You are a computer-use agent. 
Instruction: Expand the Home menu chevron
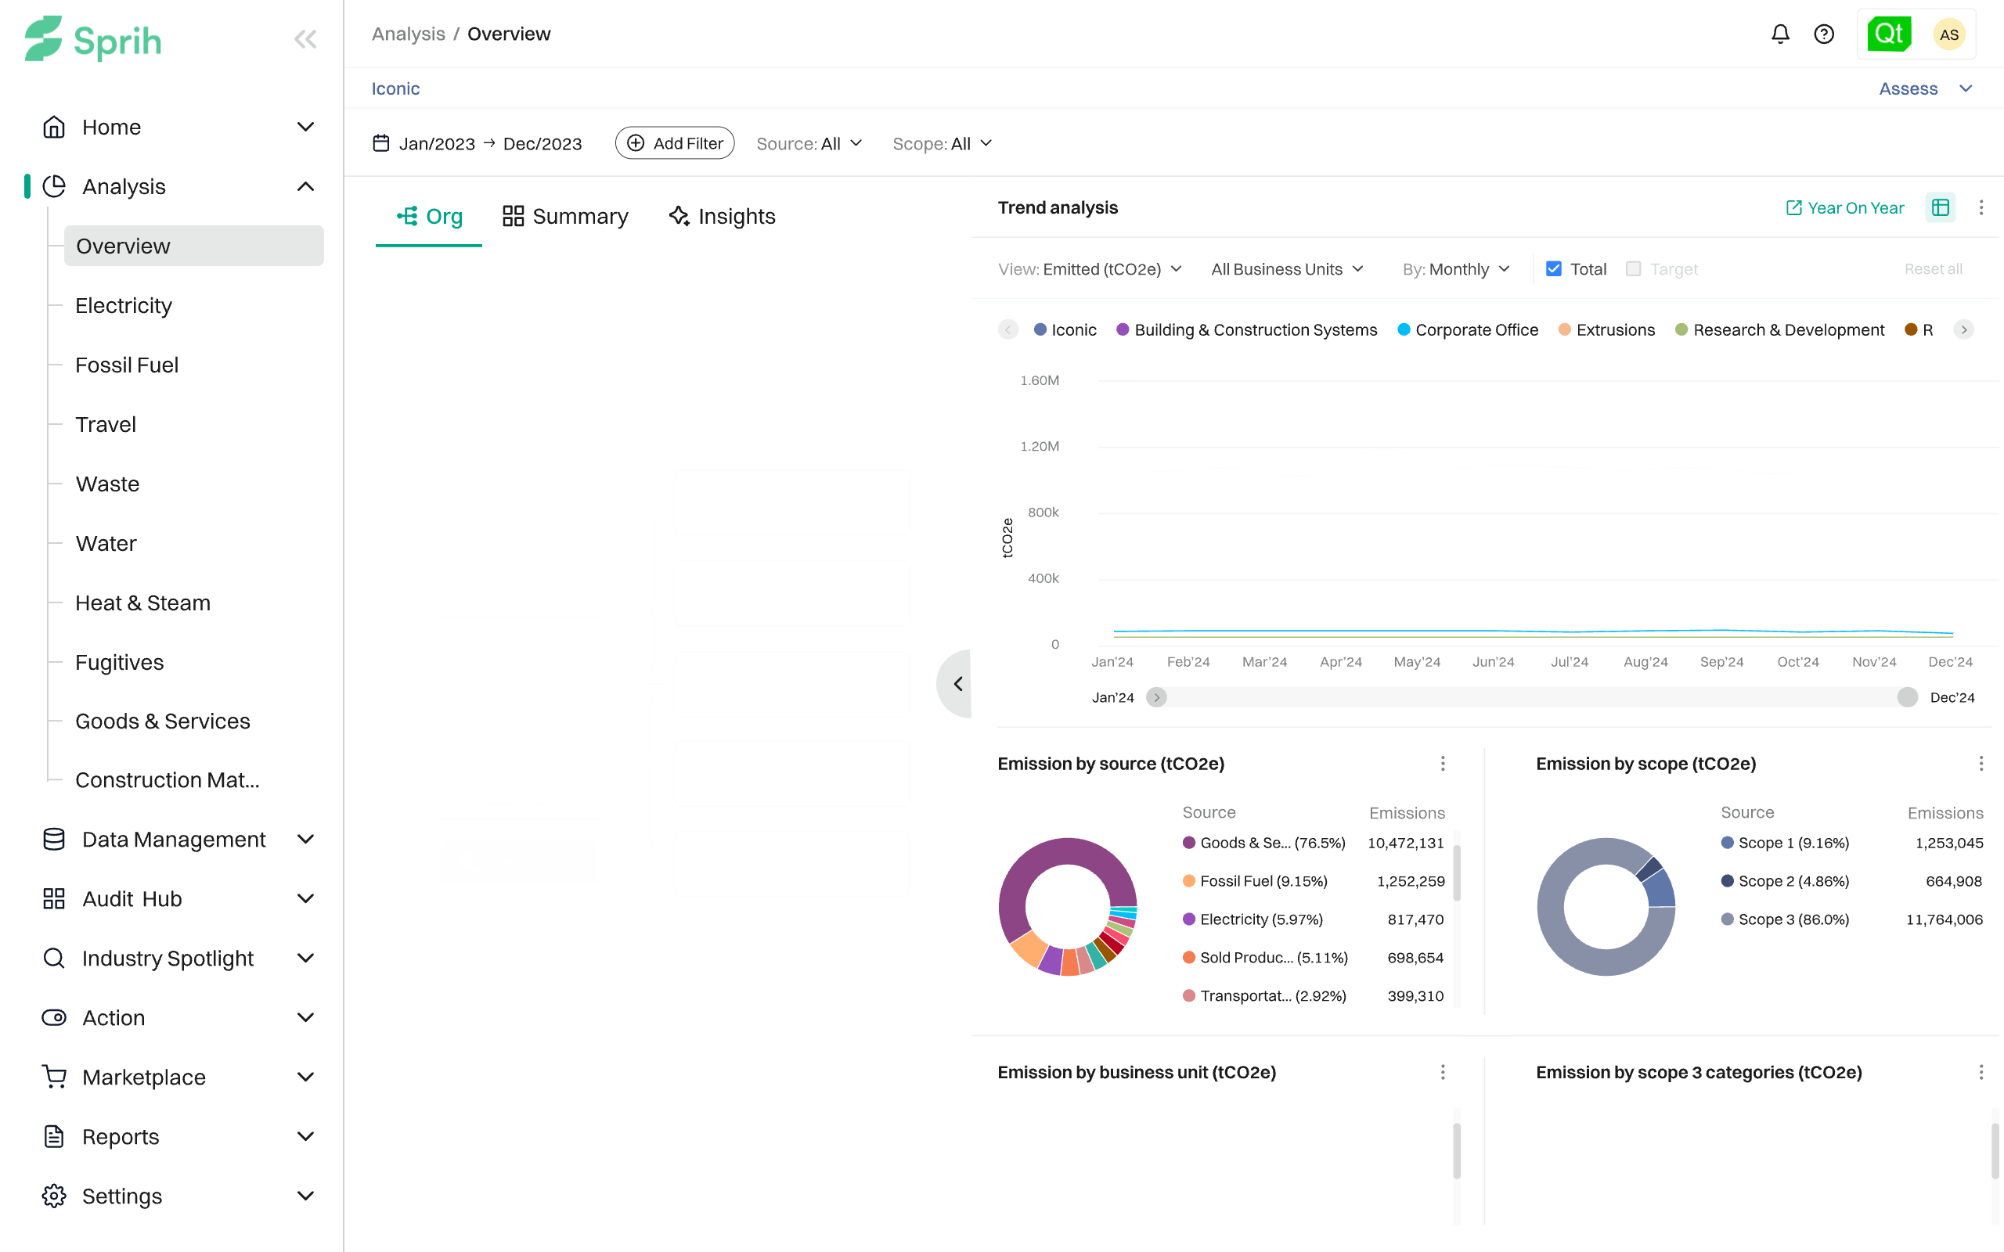click(305, 127)
